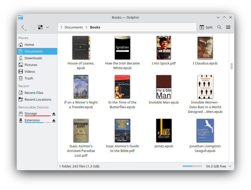251x190 pixels.
Task: Click the Recent Locations folder icon
Action: coord(21,99)
